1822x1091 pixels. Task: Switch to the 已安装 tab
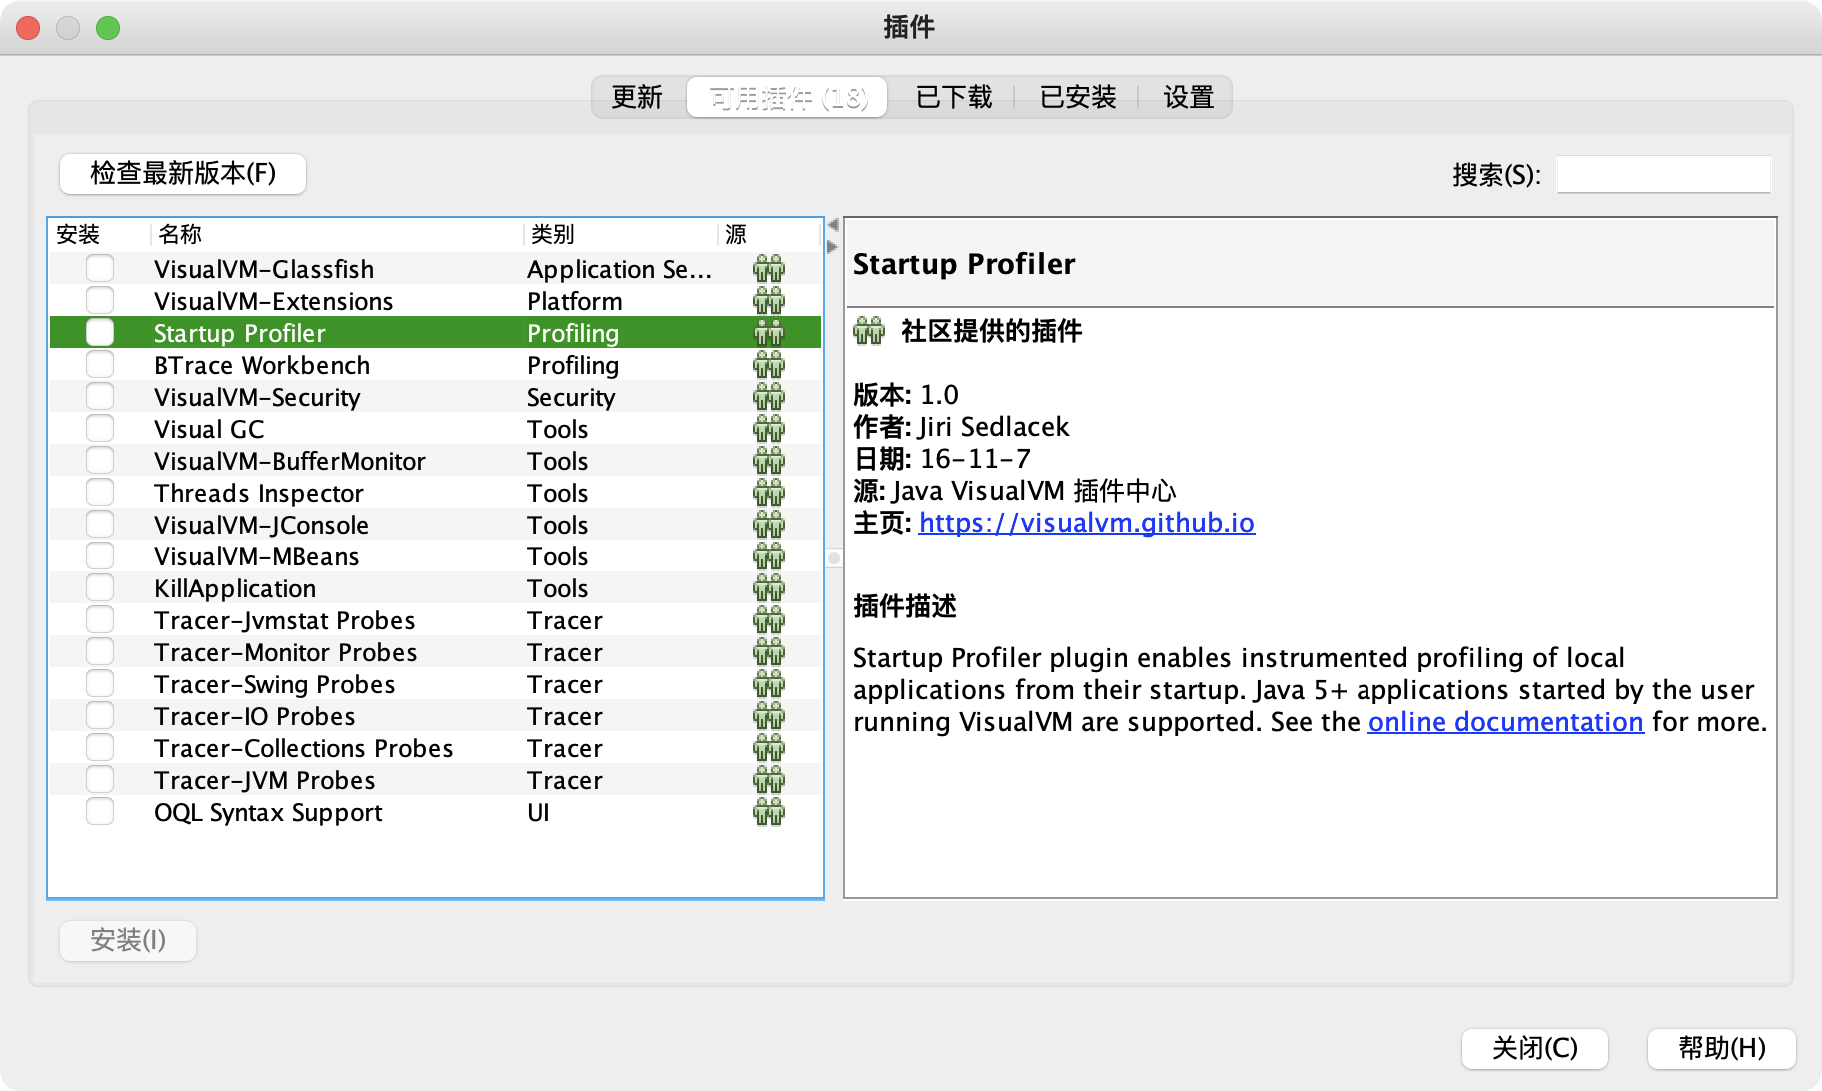(x=1077, y=97)
